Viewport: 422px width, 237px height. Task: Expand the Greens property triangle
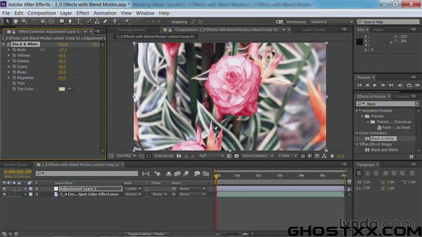8,61
